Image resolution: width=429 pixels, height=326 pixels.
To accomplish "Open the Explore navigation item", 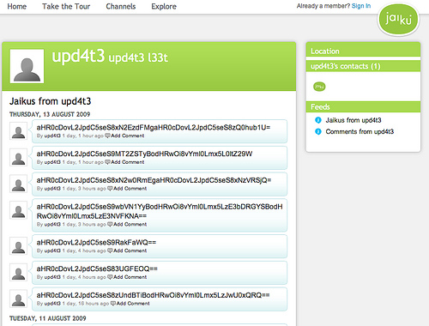I will (x=164, y=6).
